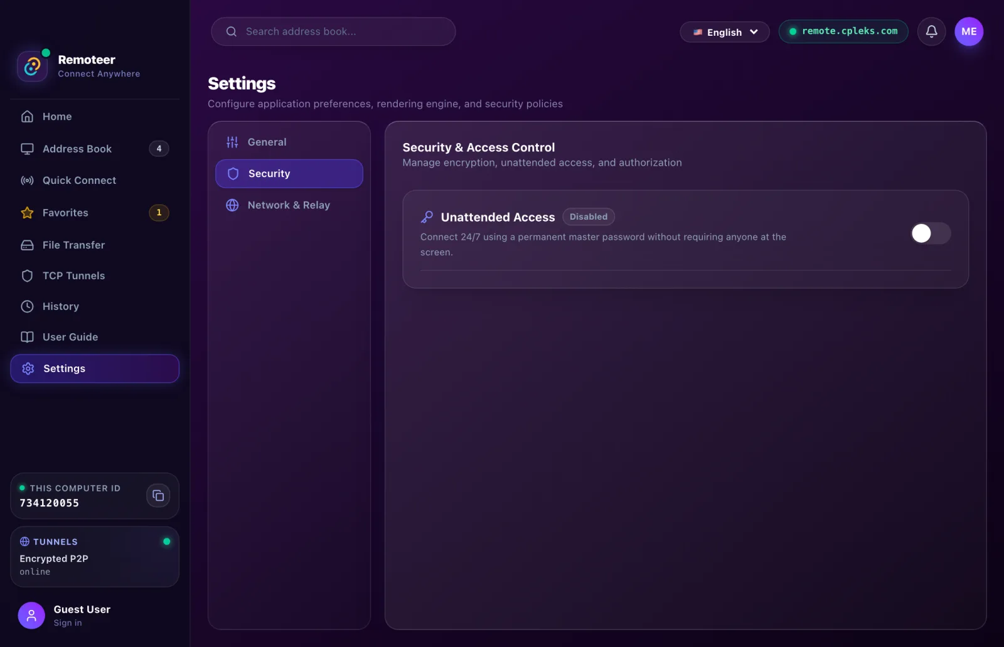Focus the Search address book field
1004x647 pixels.
(333, 31)
